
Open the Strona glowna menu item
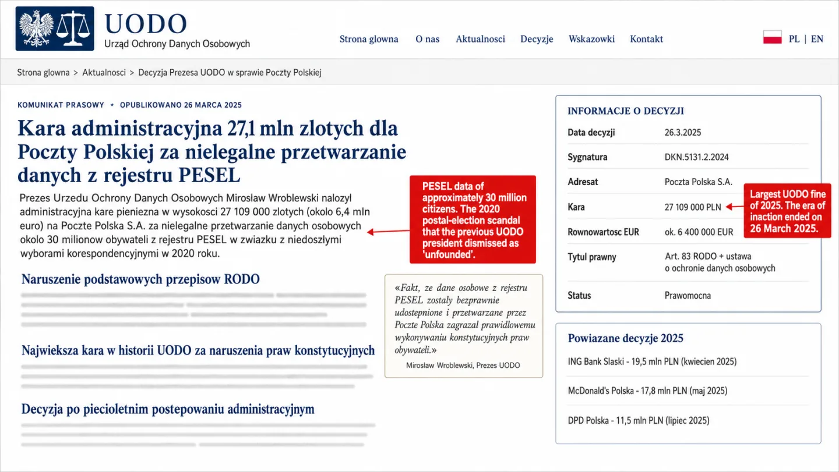tap(369, 39)
